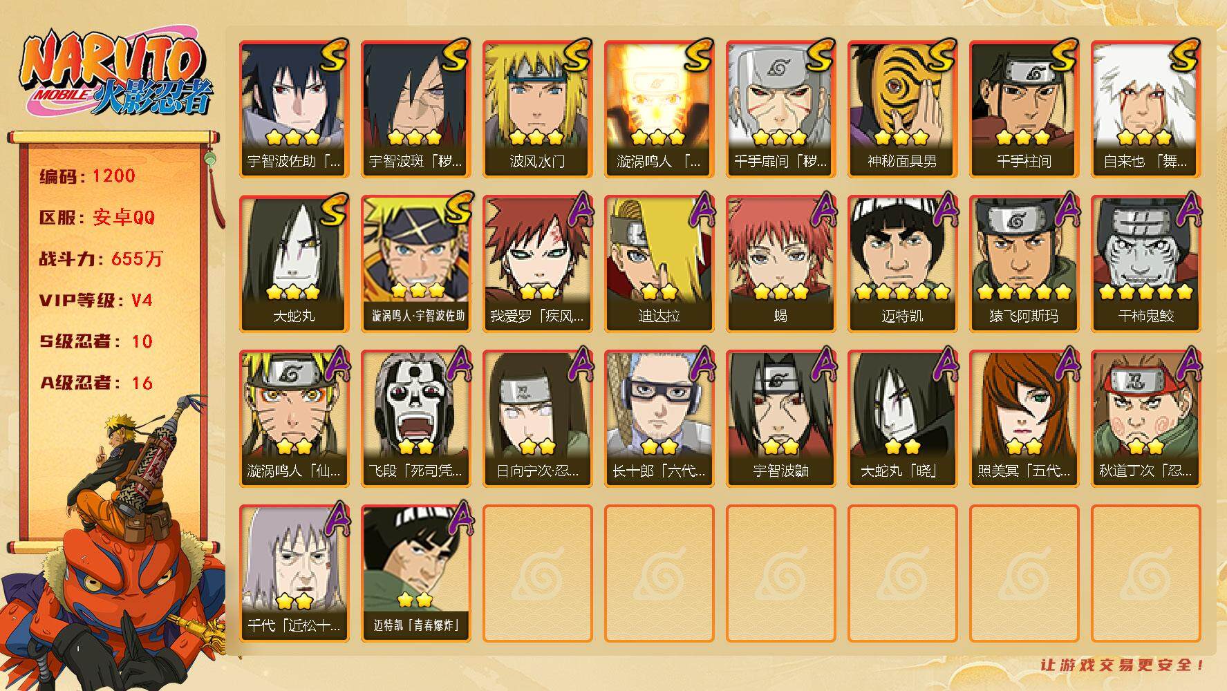The image size is (1227, 691).
Task: Click the first empty ninja slot
Action: (537, 573)
